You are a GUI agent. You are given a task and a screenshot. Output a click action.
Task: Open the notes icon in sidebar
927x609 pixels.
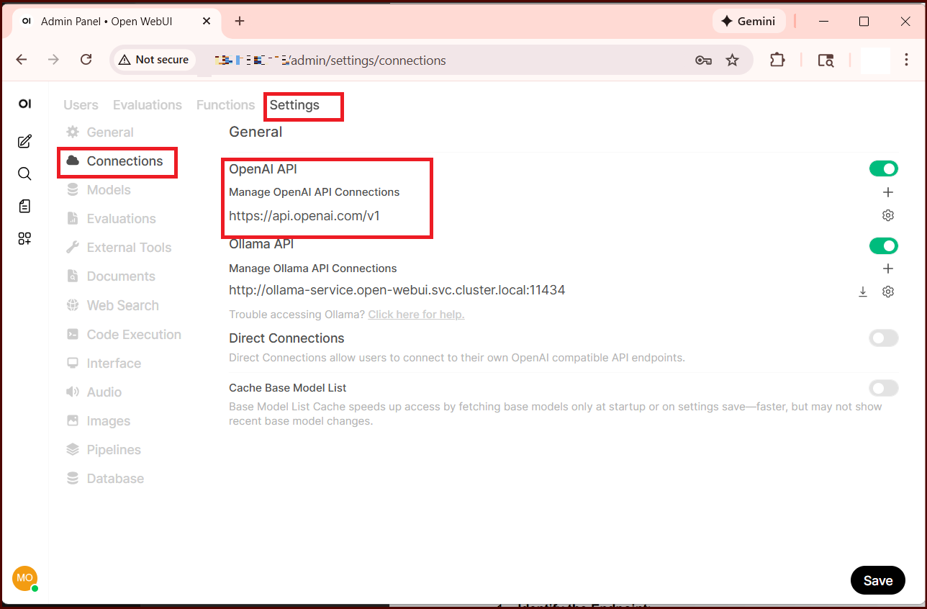[24, 207]
